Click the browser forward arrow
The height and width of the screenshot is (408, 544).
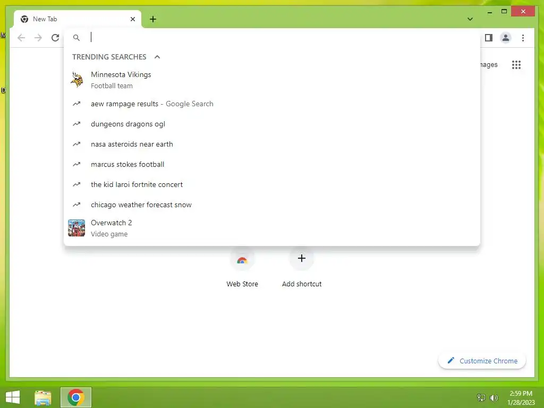38,38
